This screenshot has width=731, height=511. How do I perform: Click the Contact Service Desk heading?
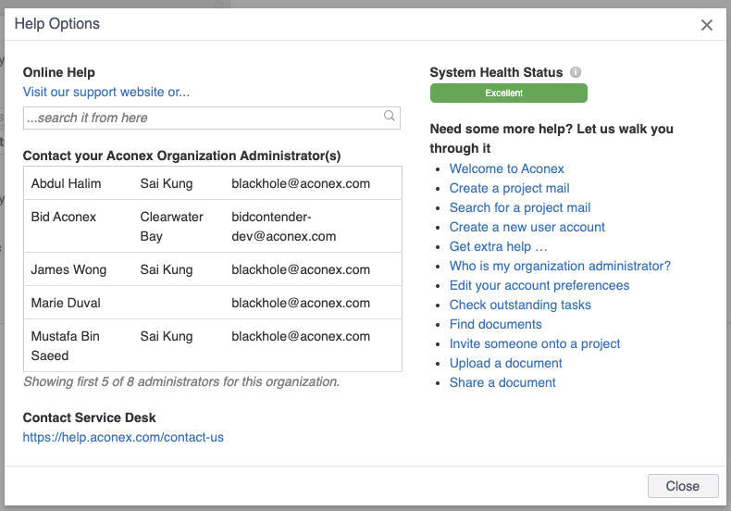(89, 418)
